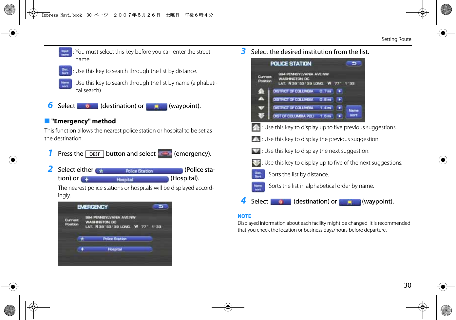Click the arrow button next to the 1.4 mi entry
The image size is (456, 320).
point(339,108)
